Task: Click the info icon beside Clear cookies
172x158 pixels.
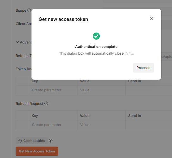Action: (x=51, y=141)
